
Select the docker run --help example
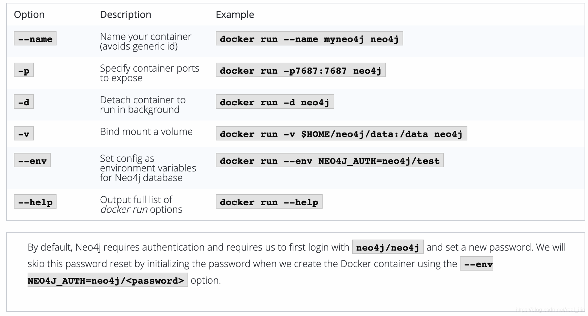pyautogui.click(x=269, y=202)
